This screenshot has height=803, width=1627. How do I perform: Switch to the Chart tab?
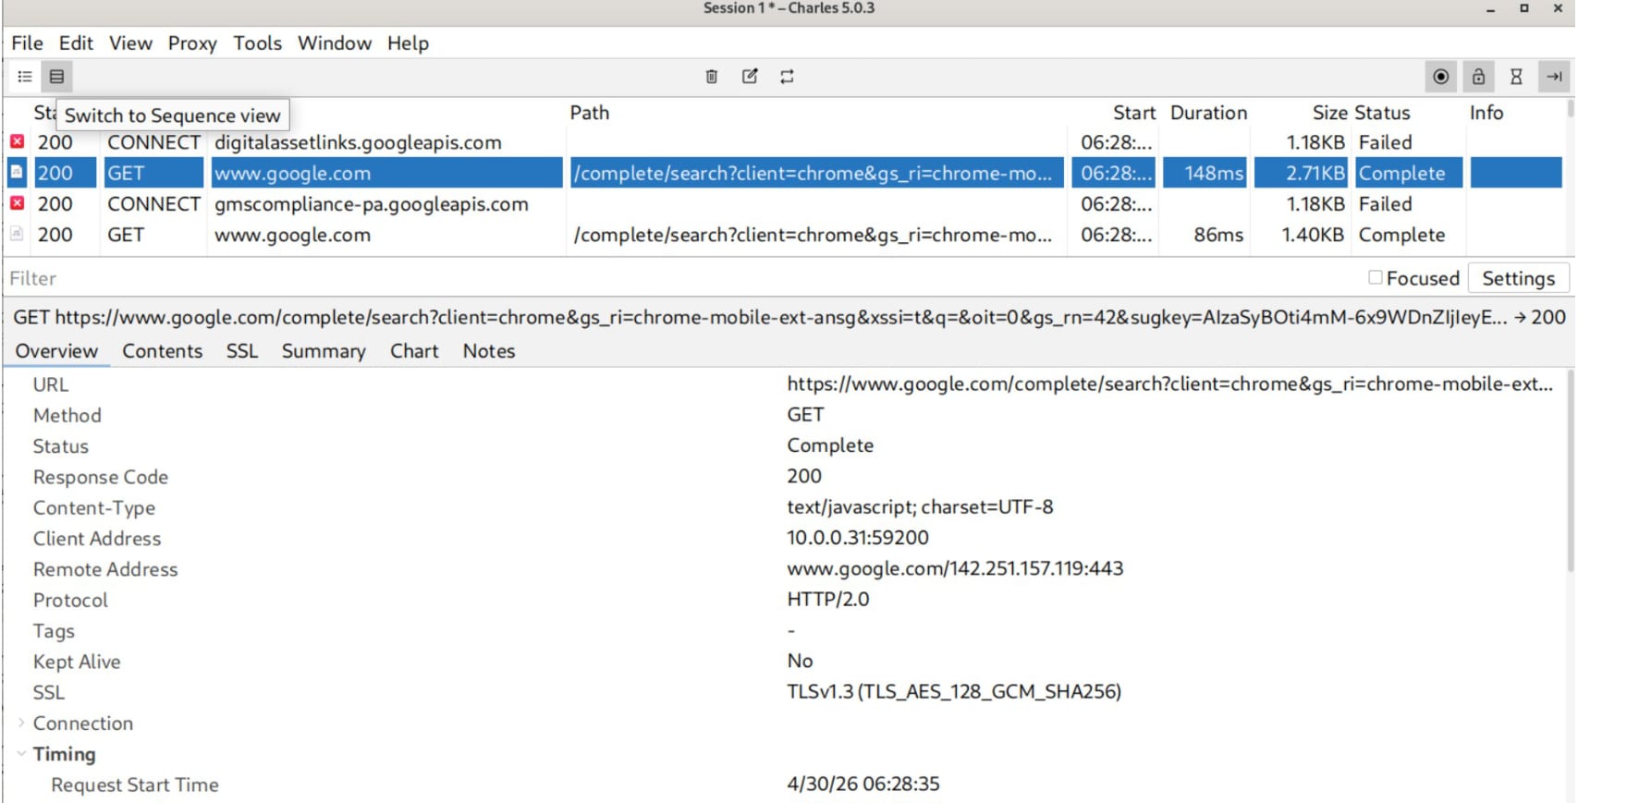[414, 351]
